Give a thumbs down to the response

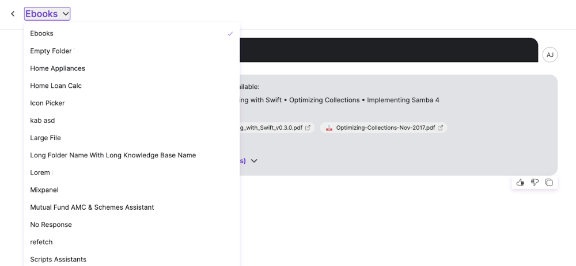(535, 182)
